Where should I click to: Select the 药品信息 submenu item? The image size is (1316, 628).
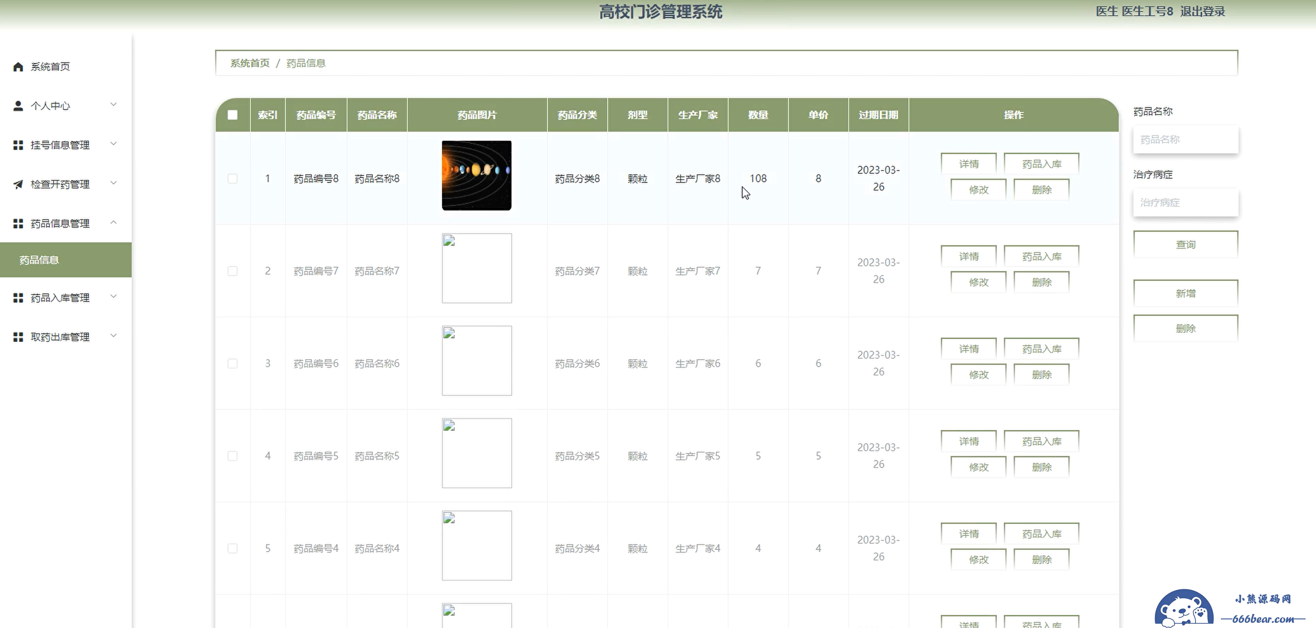[66, 260]
